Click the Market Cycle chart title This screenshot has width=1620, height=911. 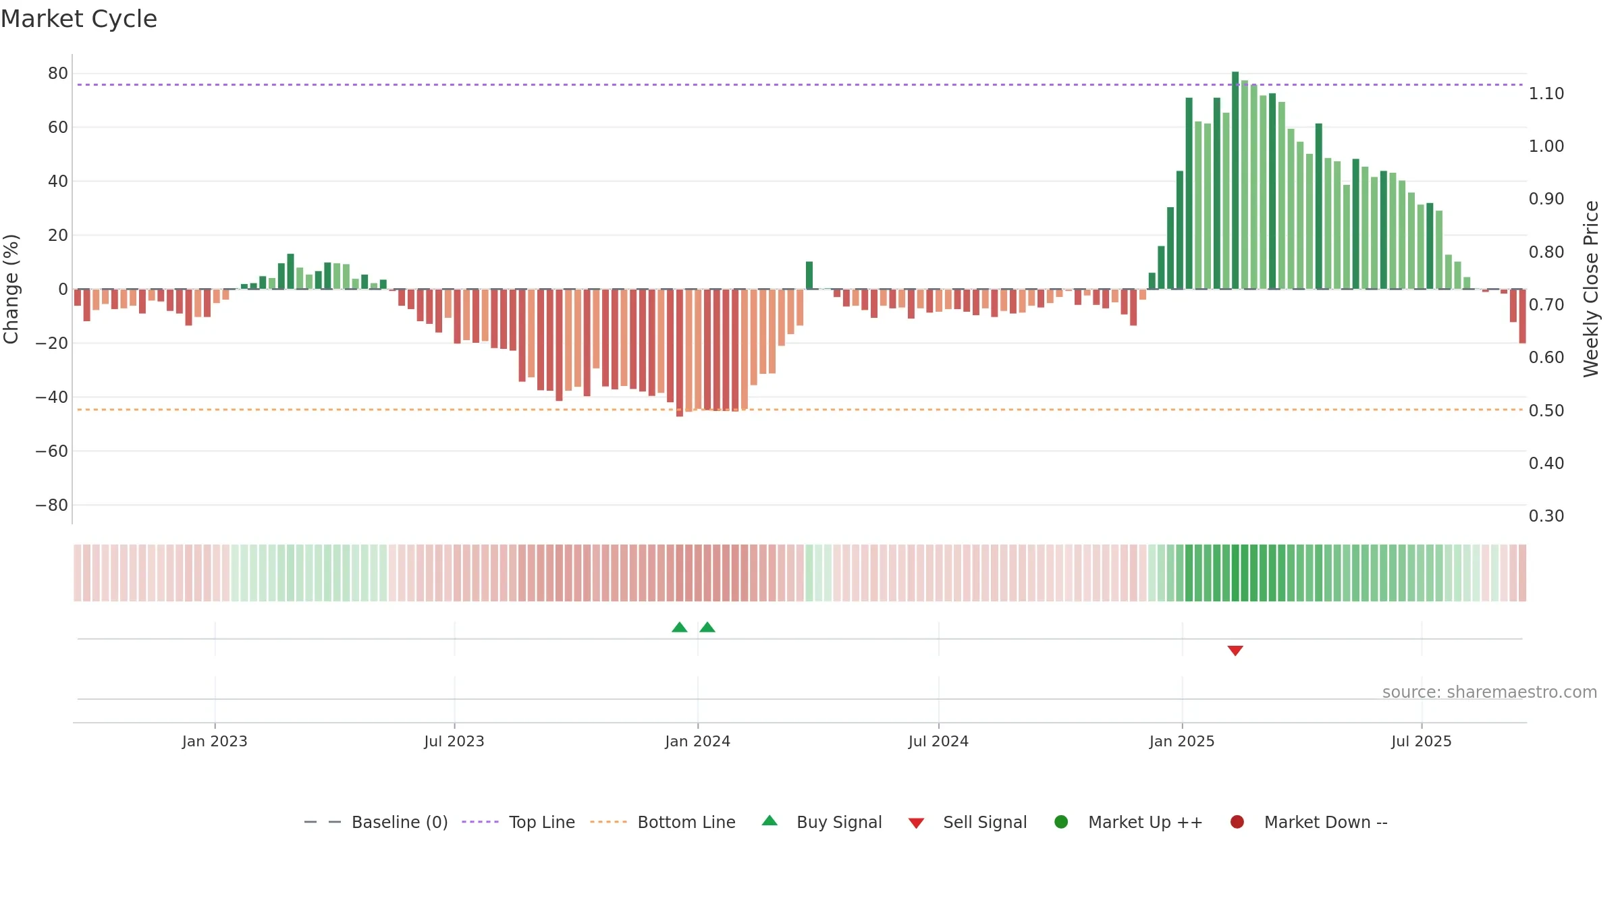tap(79, 19)
